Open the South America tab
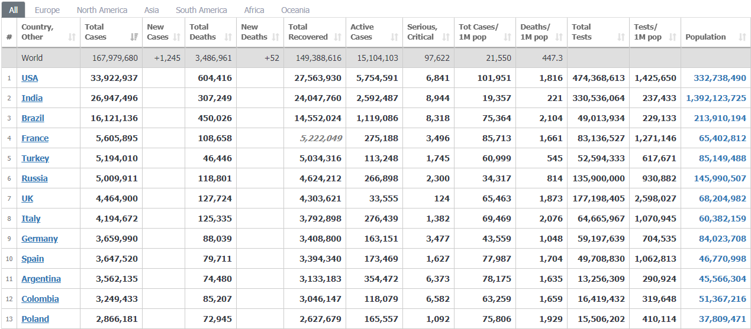The height and width of the screenshot is (329, 751). coord(201,10)
